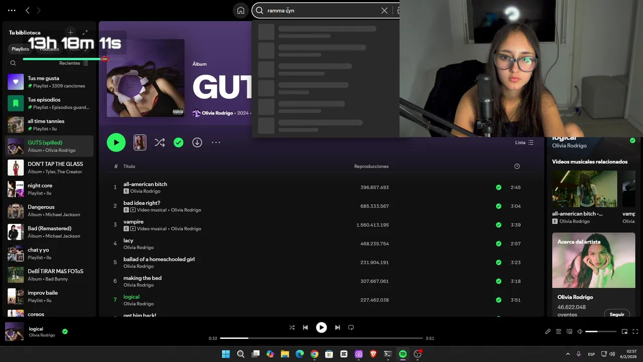
Task: Toggle saved check for making the bed
Action: click(498, 281)
